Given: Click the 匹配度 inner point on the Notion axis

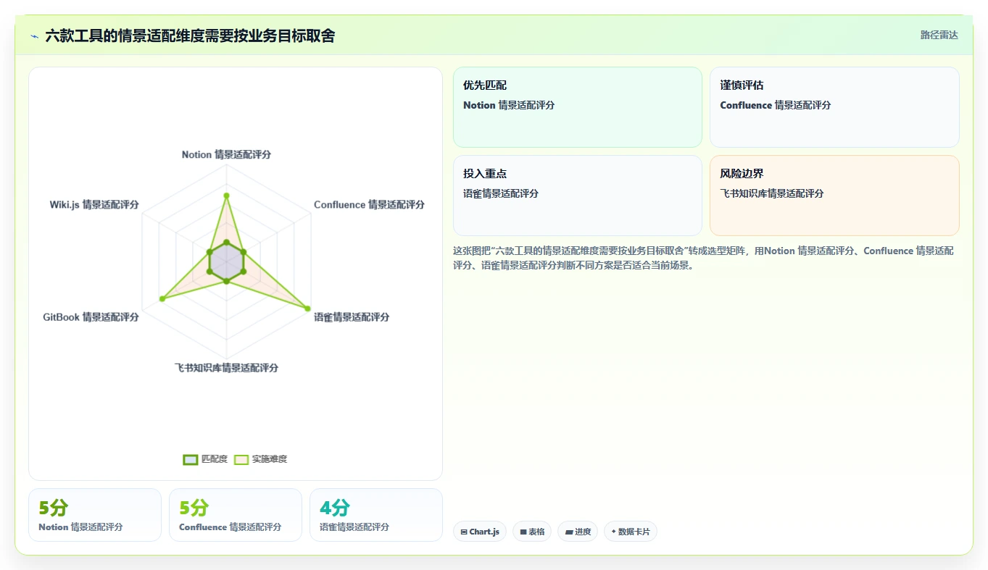Looking at the screenshot, I should point(226,242).
